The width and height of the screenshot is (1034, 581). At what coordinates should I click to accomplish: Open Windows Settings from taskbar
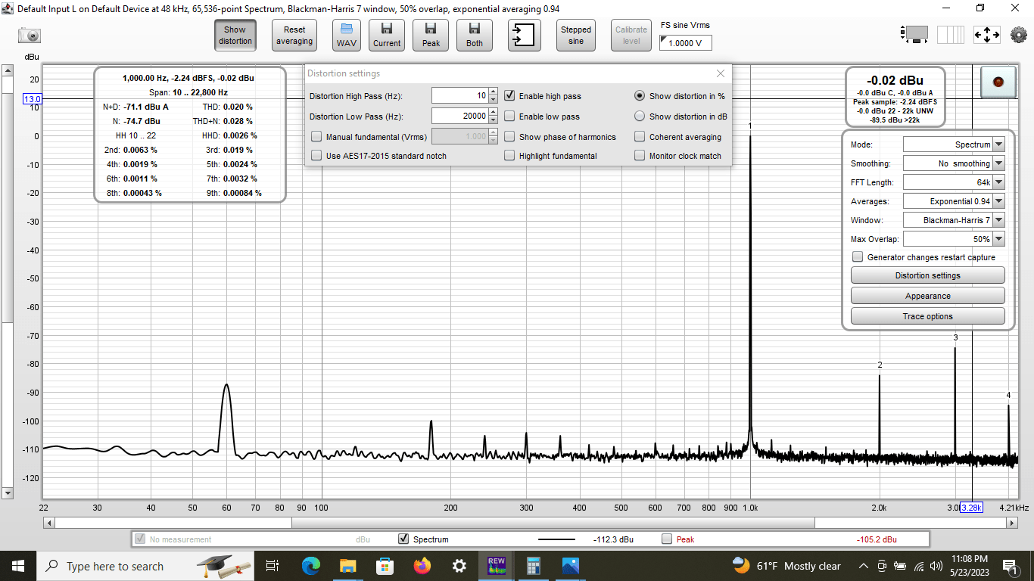459,566
